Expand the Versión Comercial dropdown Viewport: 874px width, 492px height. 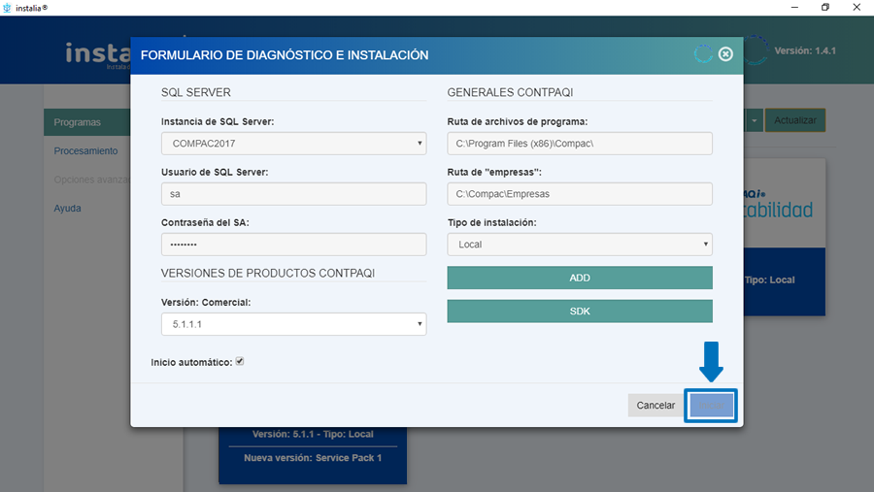[293, 324]
